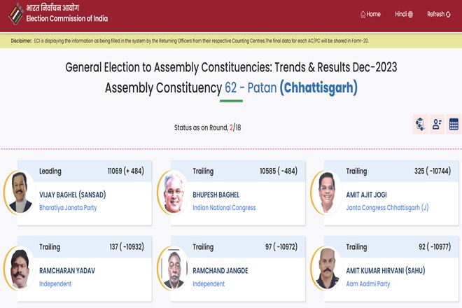Click Vijay Baghel's candidate photo
The height and width of the screenshot is (308, 462).
(20, 192)
